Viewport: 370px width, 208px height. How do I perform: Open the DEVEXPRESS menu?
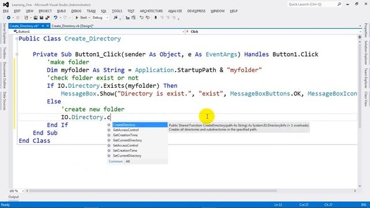[x=197, y=11]
